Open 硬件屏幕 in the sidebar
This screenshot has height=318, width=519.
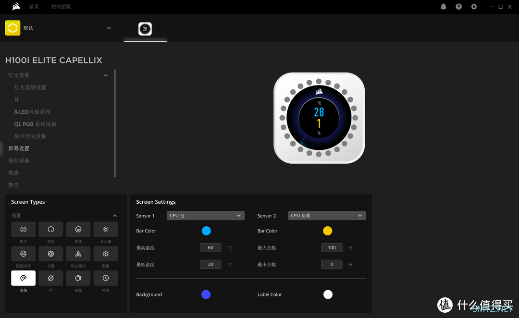[x=19, y=161]
